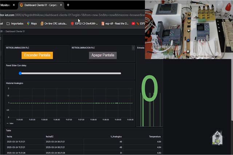Open the On-line CRC calculator bookmark
The width and height of the screenshot is (233, 155).
click(x=54, y=24)
